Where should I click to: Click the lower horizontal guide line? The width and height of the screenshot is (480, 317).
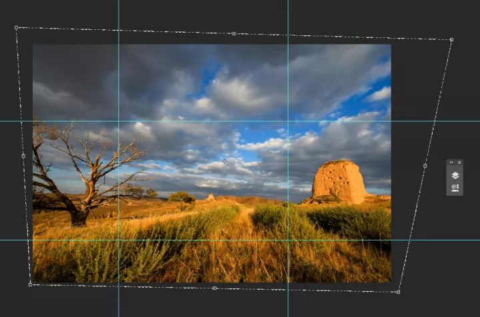click(x=200, y=240)
